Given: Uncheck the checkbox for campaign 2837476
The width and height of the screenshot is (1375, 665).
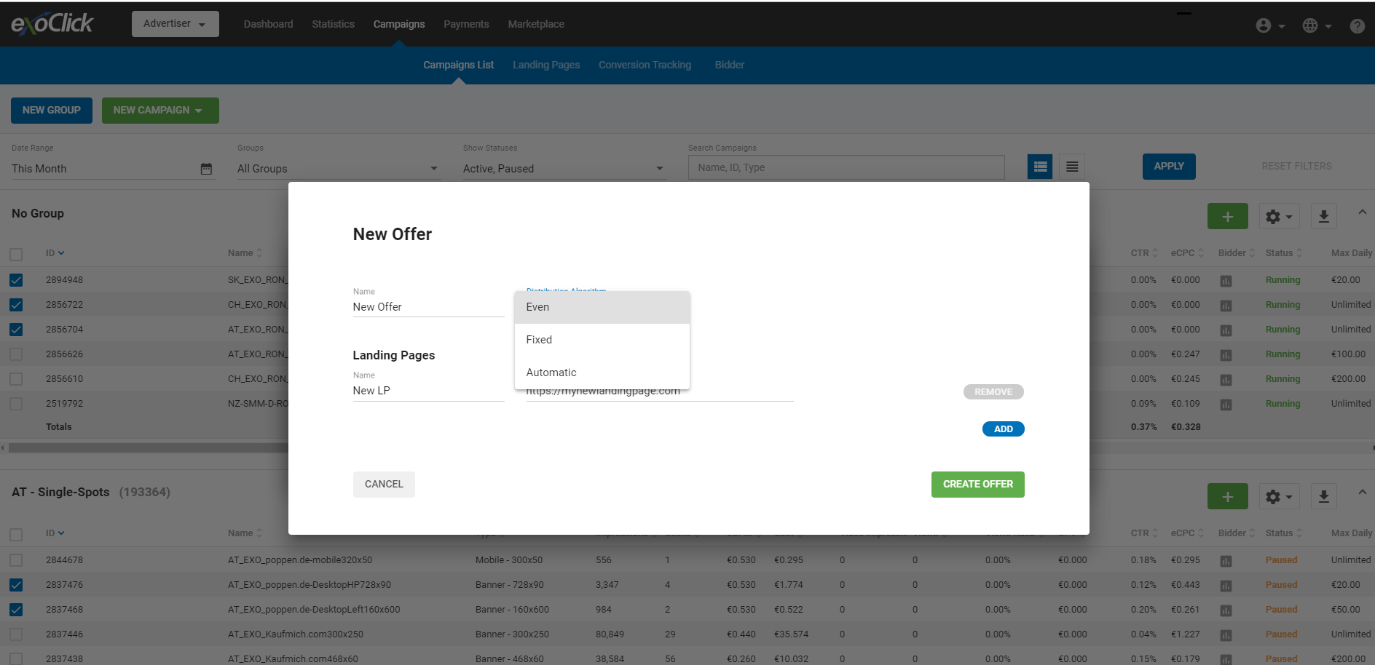Looking at the screenshot, I should 16,585.
